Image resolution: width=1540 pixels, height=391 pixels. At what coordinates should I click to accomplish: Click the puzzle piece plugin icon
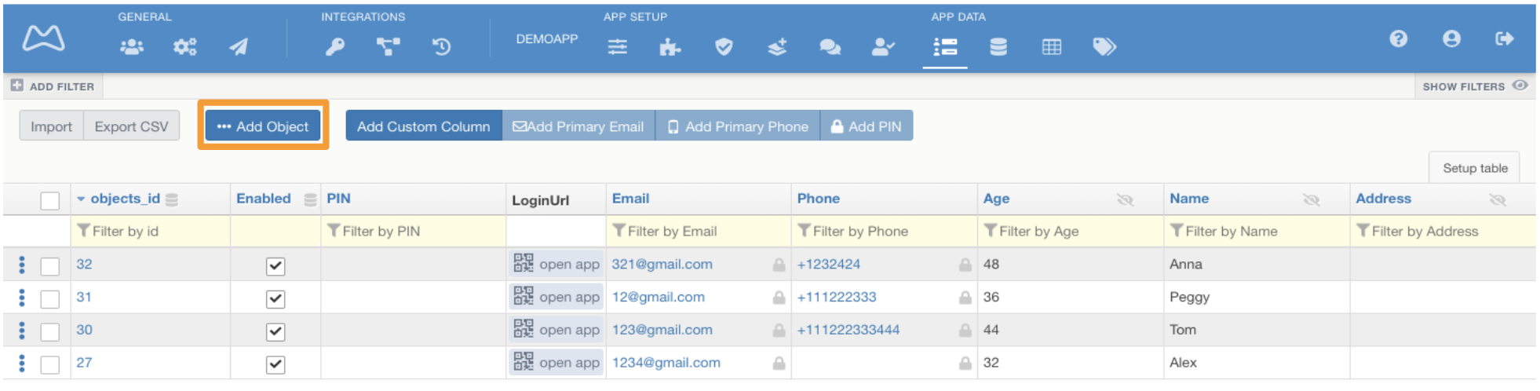[670, 47]
